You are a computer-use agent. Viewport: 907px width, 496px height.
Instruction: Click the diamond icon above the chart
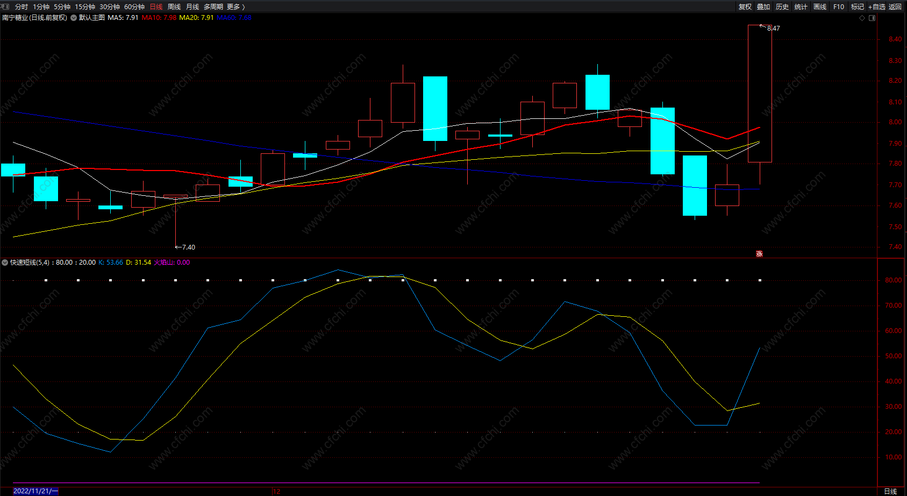coord(862,18)
